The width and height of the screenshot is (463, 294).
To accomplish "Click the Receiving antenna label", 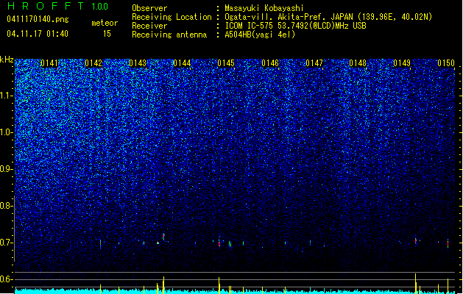I will tap(169, 35).
